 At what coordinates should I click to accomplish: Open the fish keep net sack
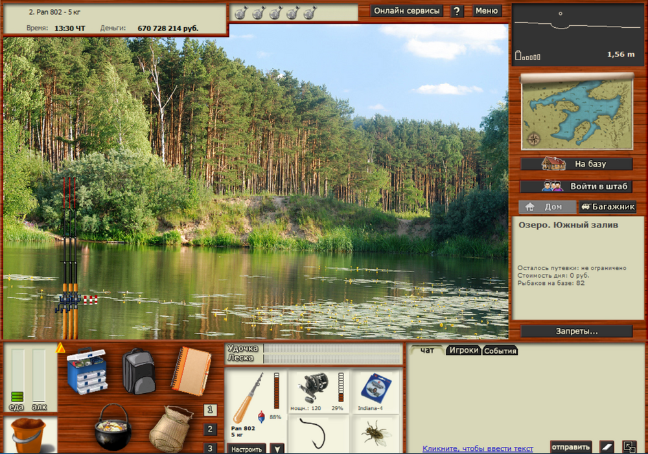click(170, 429)
